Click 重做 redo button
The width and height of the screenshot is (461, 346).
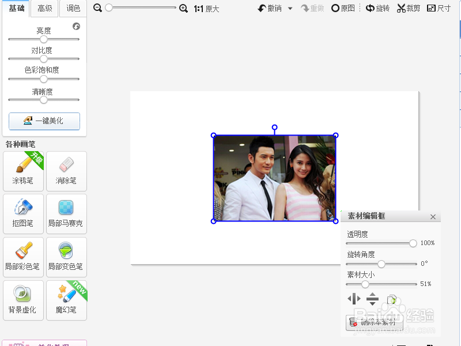pyautogui.click(x=312, y=8)
